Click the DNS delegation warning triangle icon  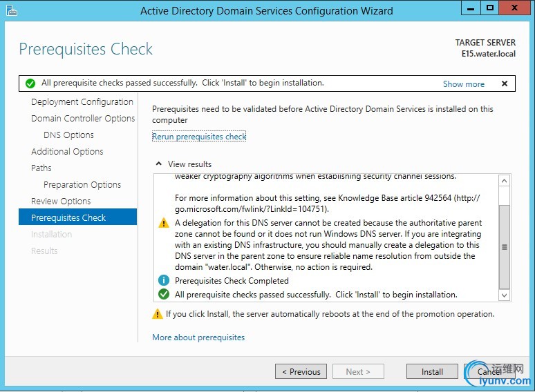coord(164,223)
